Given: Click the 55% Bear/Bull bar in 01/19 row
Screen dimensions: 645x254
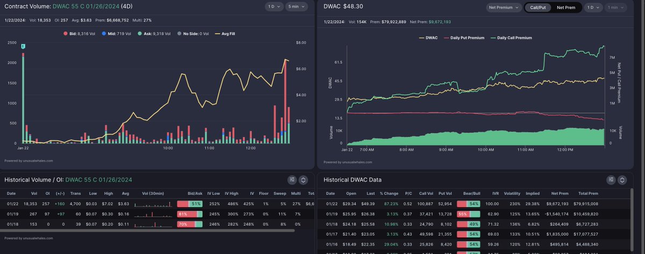Looking at the screenshot, I should (468, 214).
